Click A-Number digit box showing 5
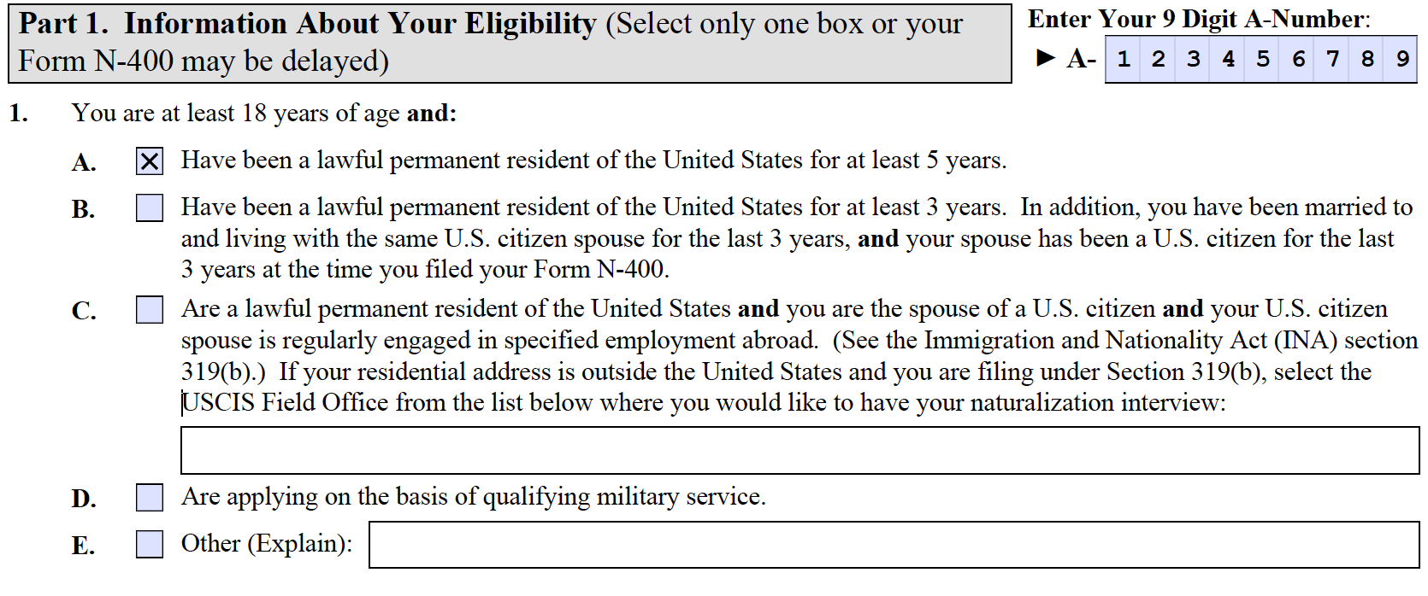The image size is (1428, 596). [1262, 59]
